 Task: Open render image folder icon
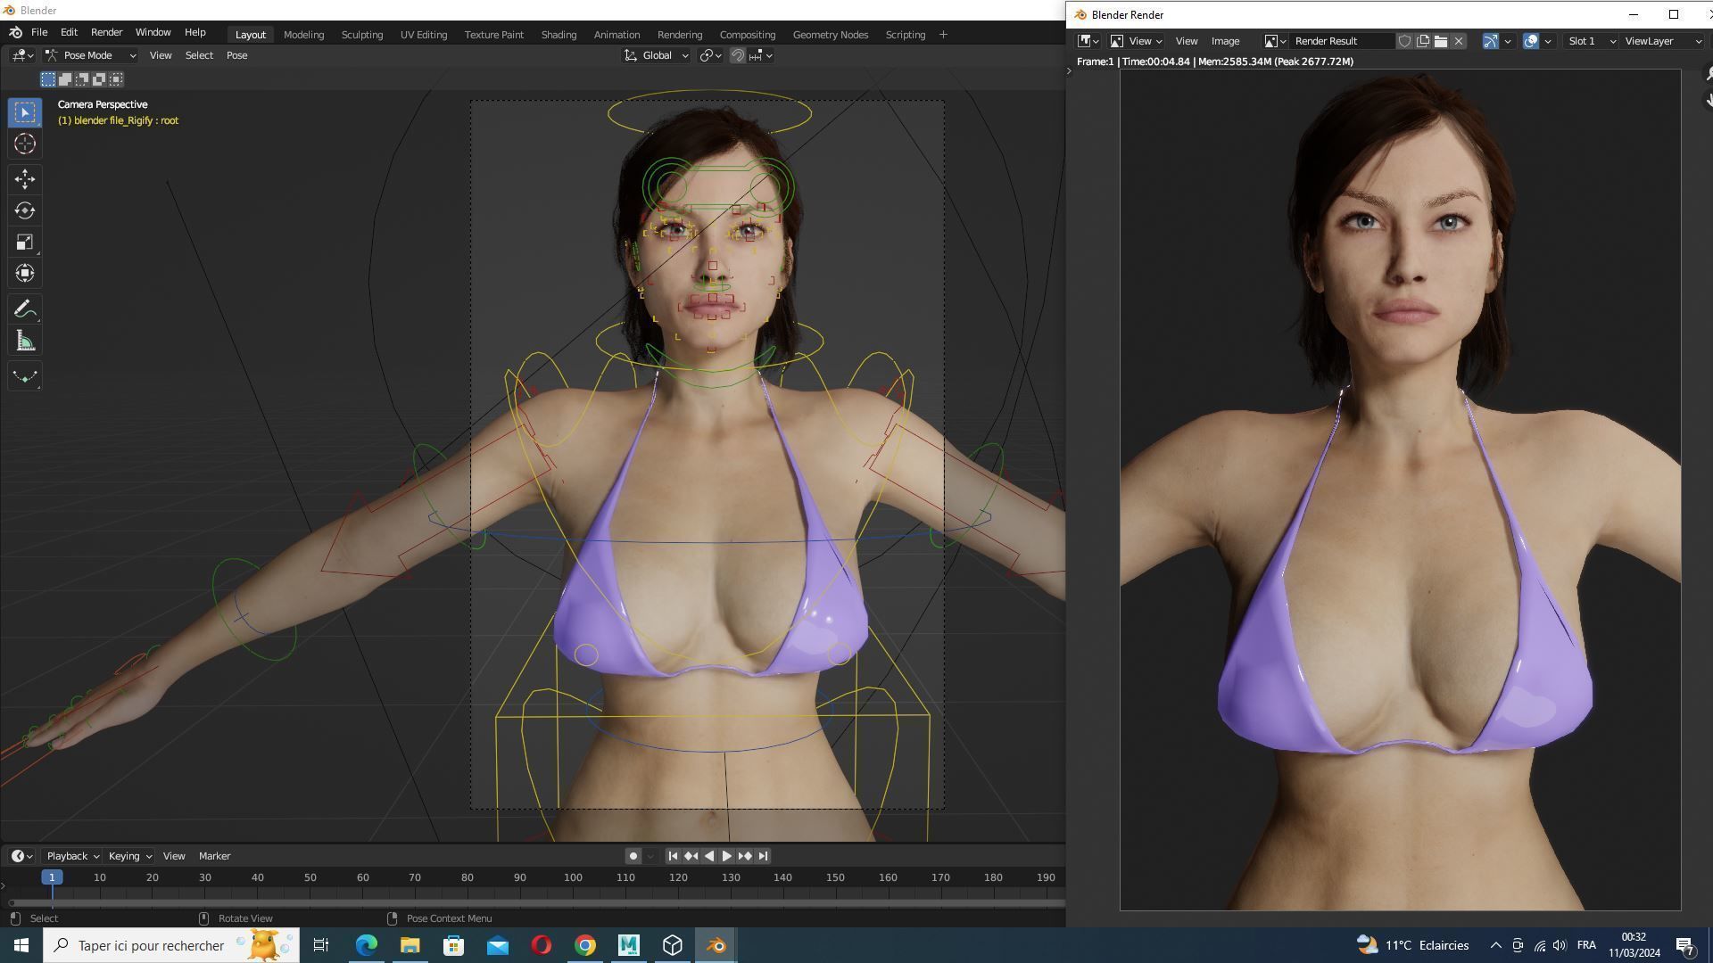tap(1440, 41)
